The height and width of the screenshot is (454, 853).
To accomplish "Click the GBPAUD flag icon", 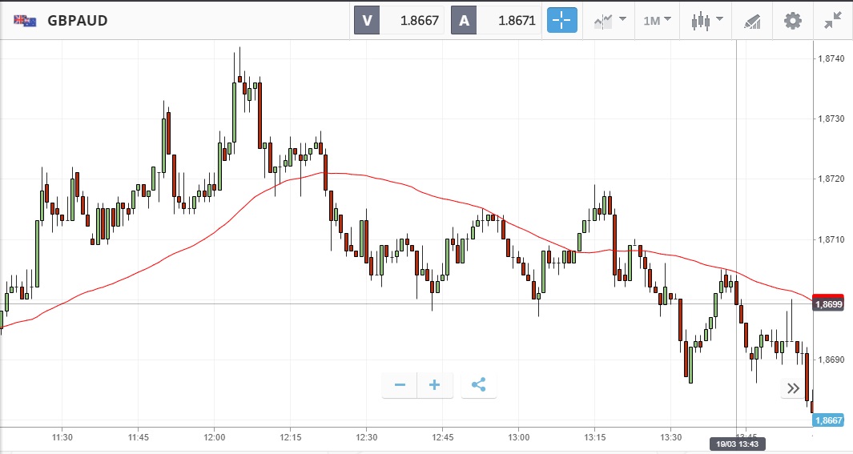I will click(24, 21).
